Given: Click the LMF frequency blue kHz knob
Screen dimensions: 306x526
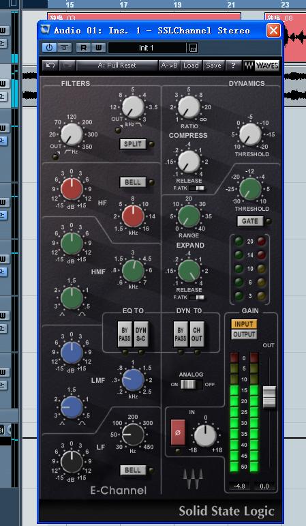Looking at the screenshot, I should [x=133, y=380].
